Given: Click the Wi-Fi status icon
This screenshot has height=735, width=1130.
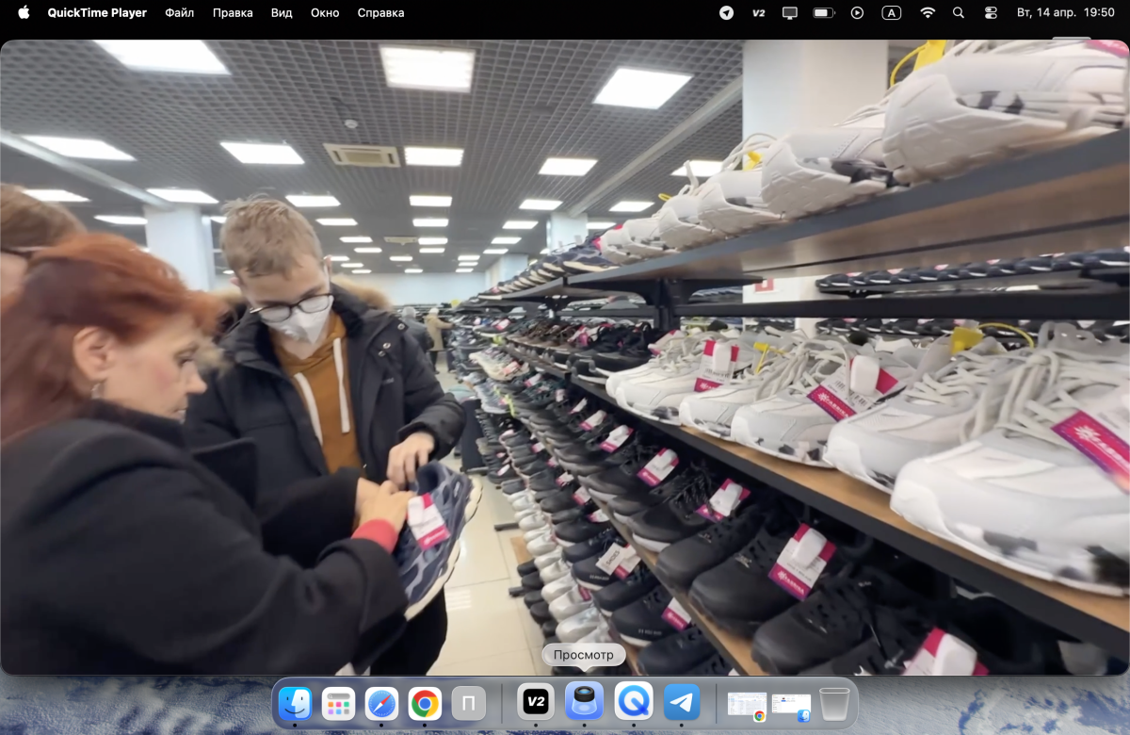Looking at the screenshot, I should (x=928, y=13).
